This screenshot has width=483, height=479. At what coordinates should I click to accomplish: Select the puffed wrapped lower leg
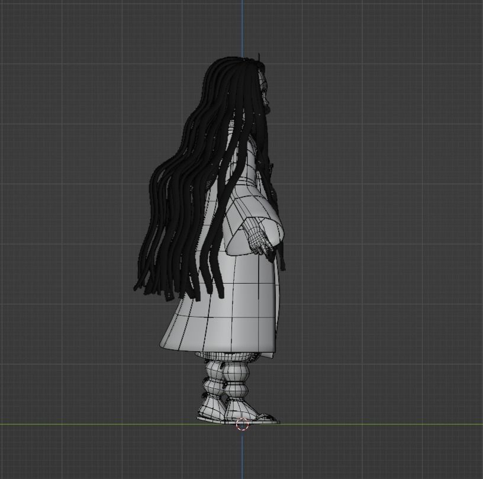click(x=236, y=379)
